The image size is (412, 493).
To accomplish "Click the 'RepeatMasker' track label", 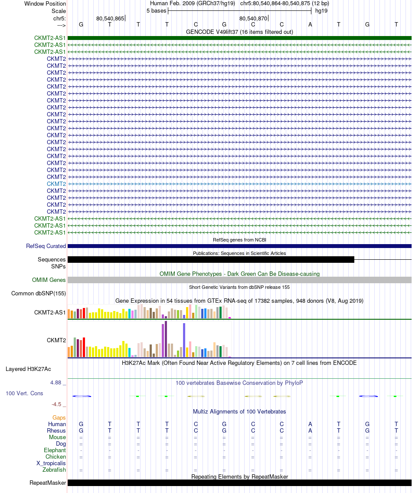I will point(48,483).
